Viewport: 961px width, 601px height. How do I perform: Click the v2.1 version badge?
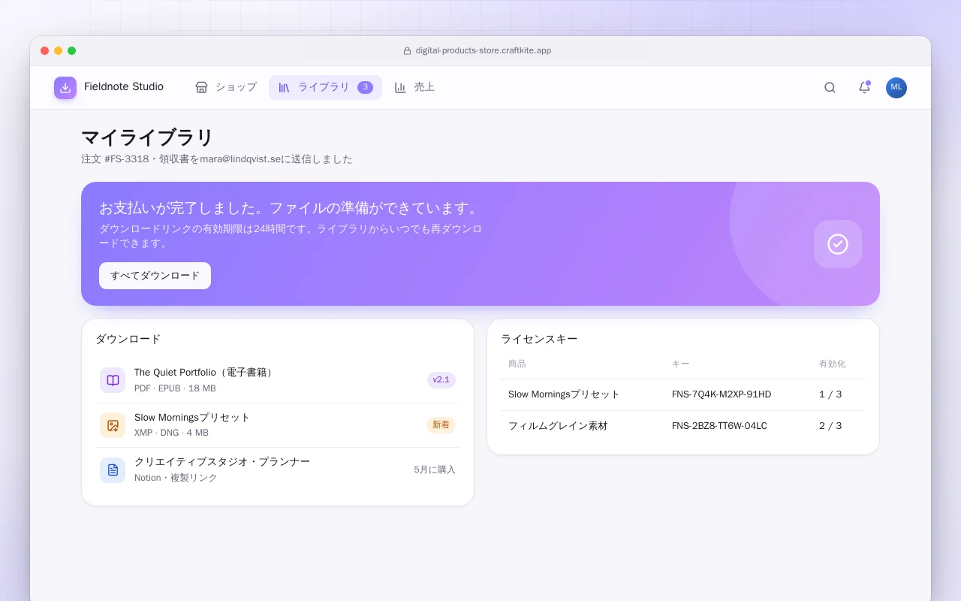[x=441, y=380]
